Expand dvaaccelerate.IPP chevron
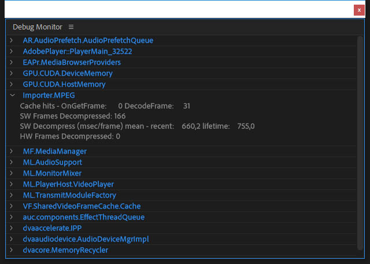The width and height of the screenshot is (370, 264). [12, 228]
